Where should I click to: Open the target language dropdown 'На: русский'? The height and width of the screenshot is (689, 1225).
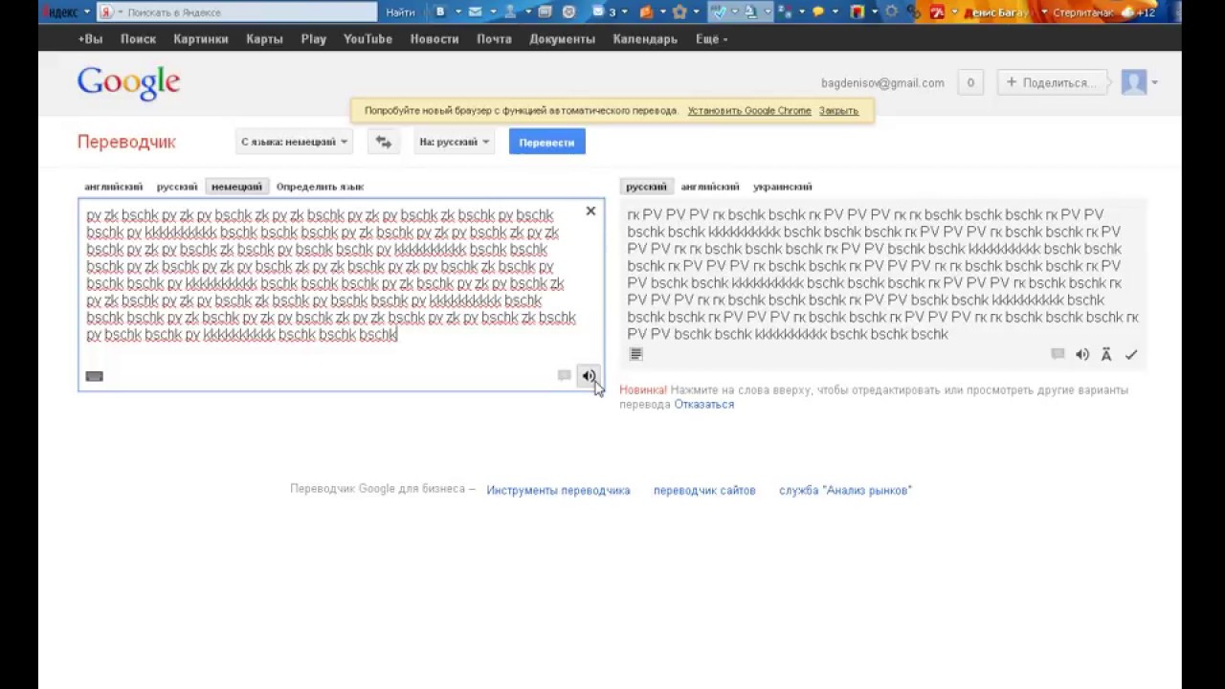(454, 142)
